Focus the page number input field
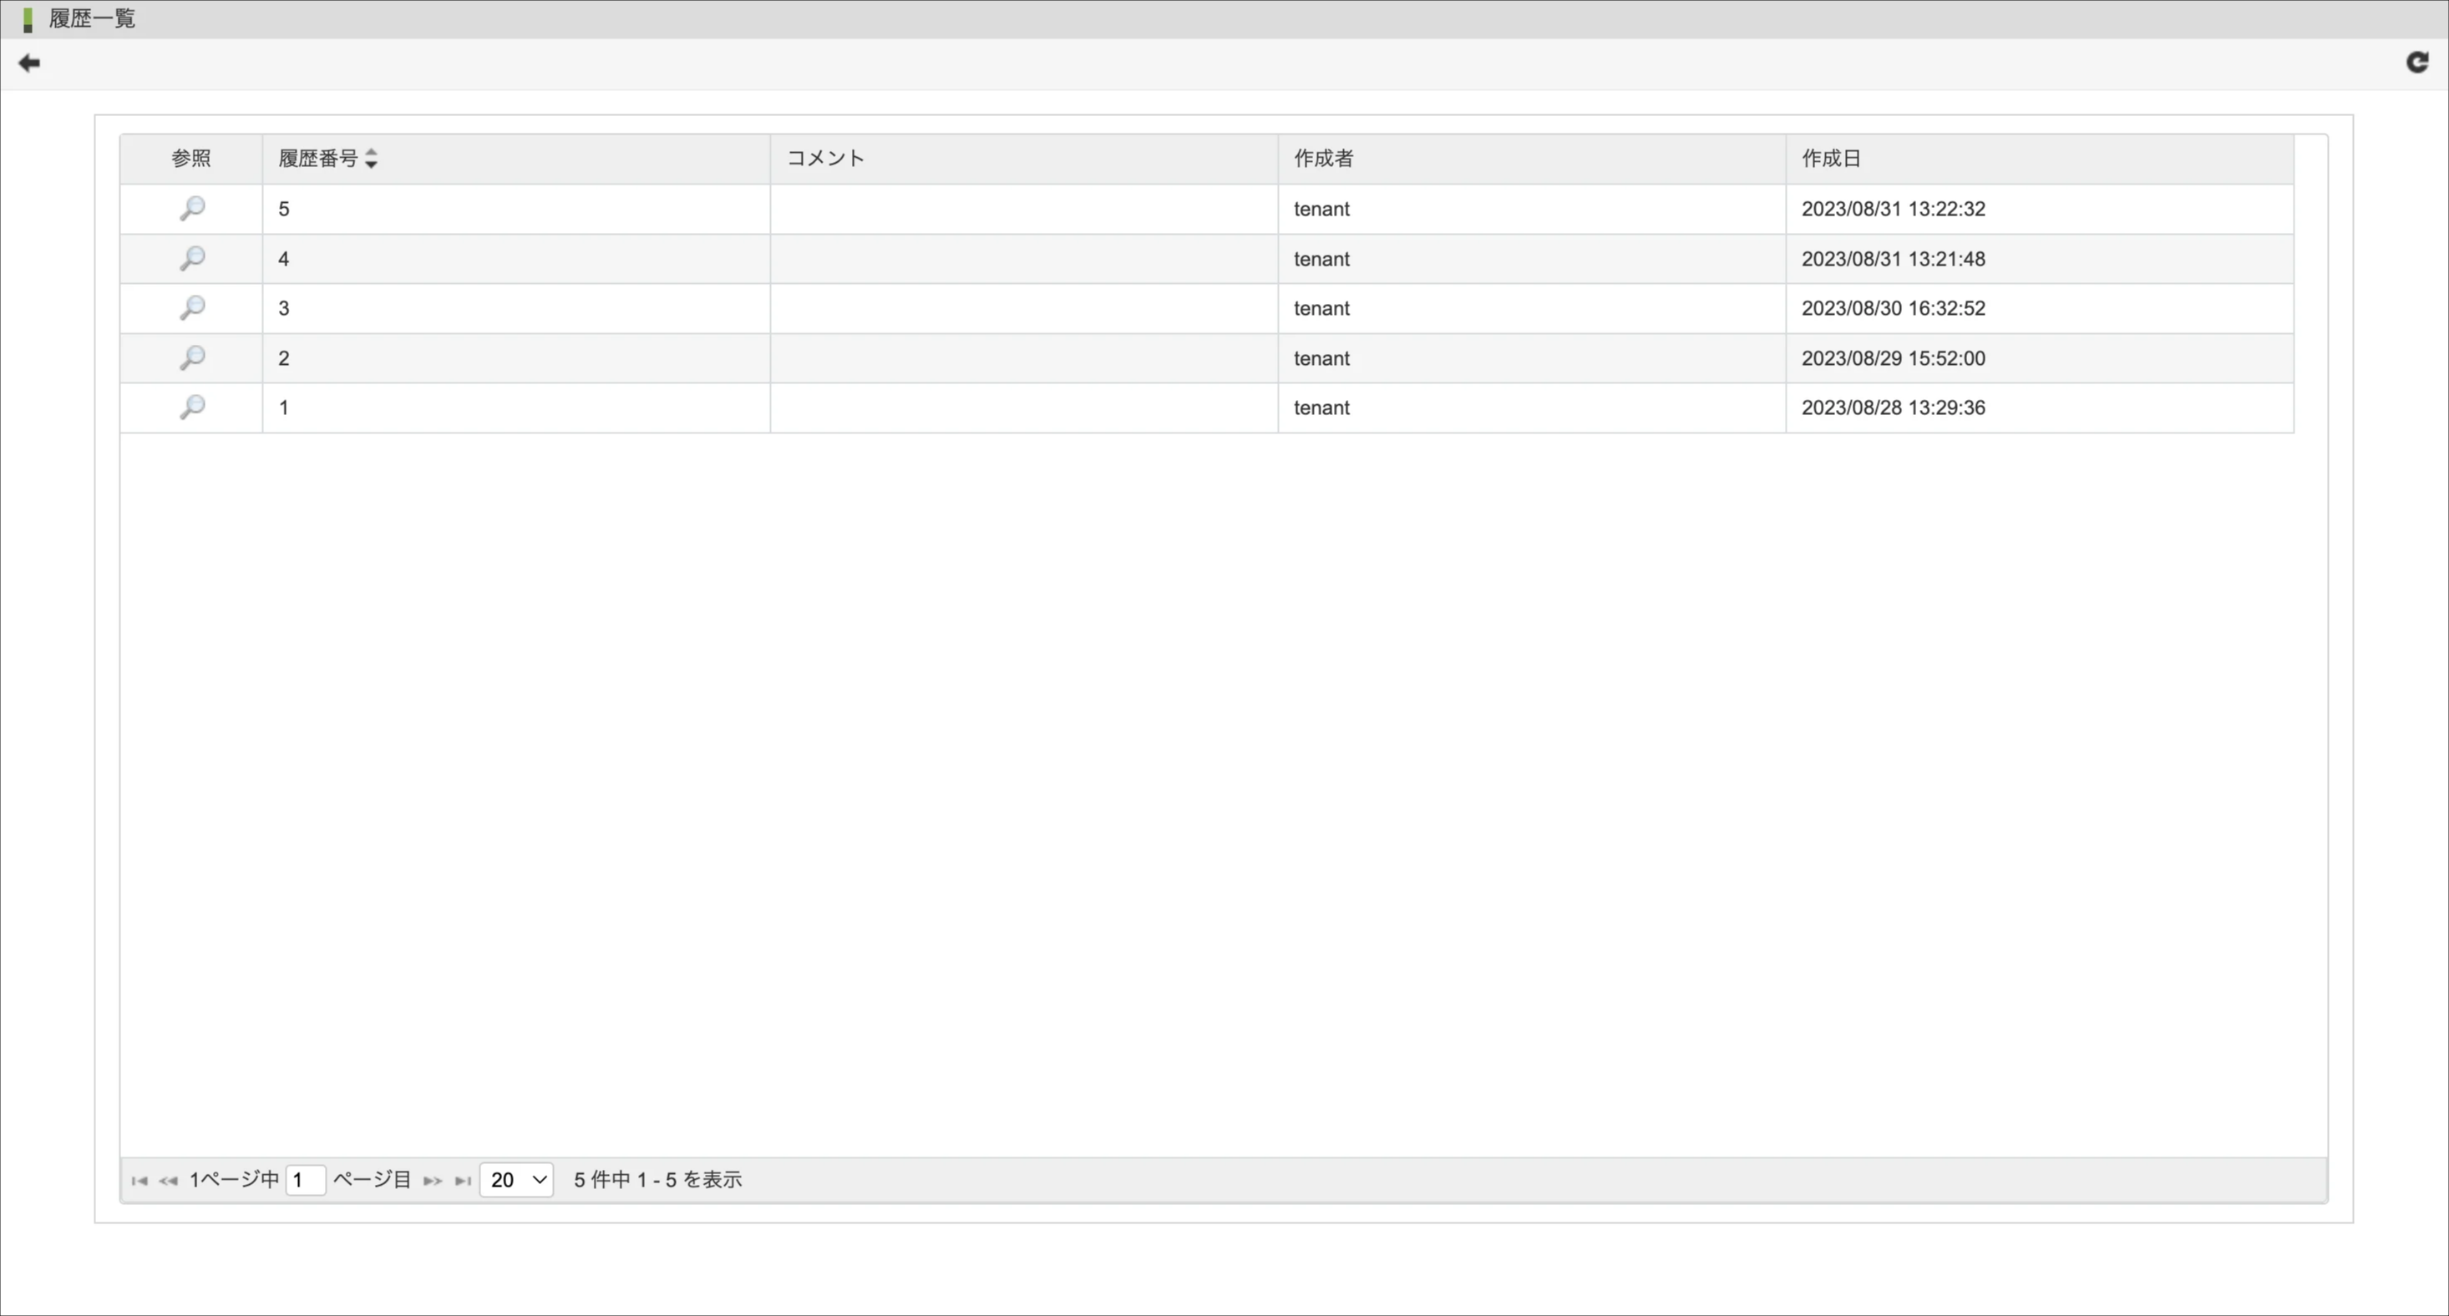 point(305,1180)
